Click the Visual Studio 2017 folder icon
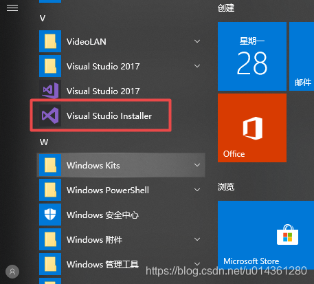This screenshot has height=284, width=314. [50, 66]
